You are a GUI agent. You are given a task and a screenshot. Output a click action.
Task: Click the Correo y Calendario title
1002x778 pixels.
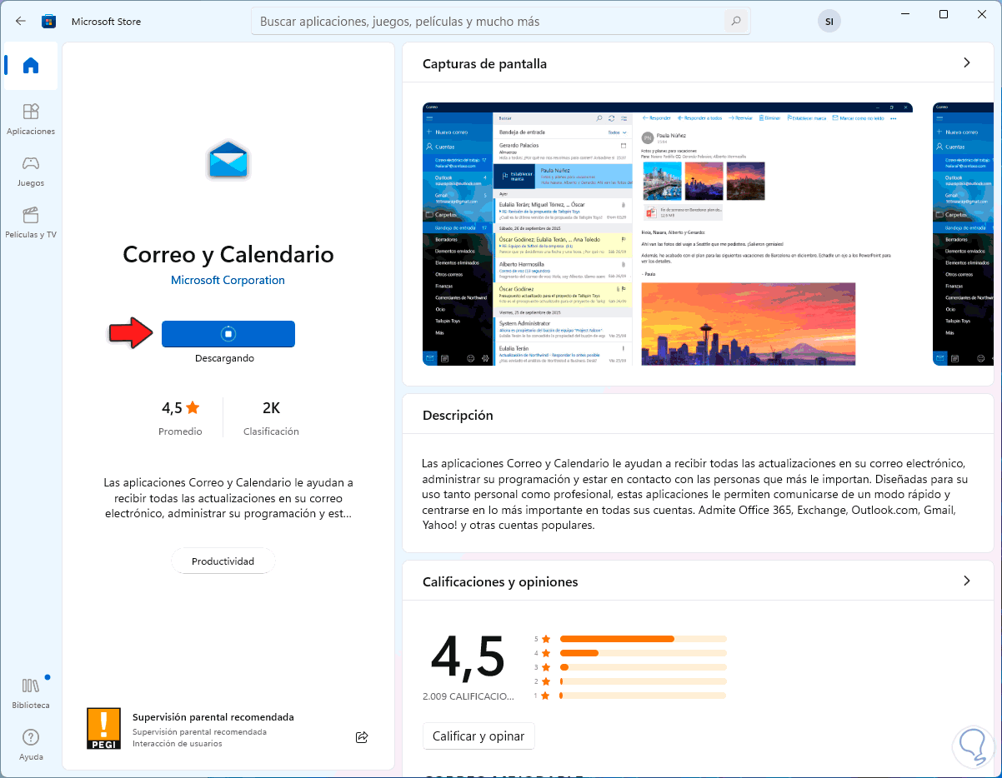tap(228, 254)
